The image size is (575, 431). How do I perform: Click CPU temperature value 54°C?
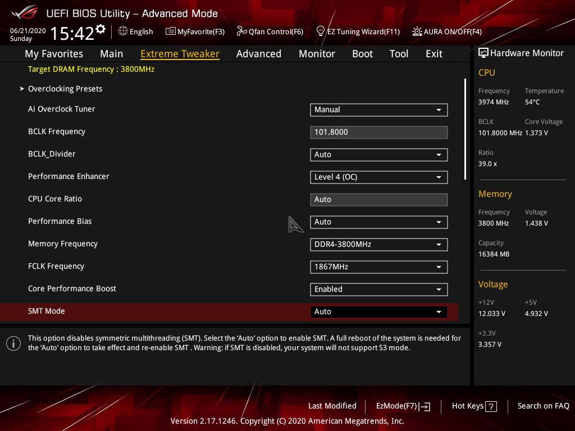tap(532, 102)
